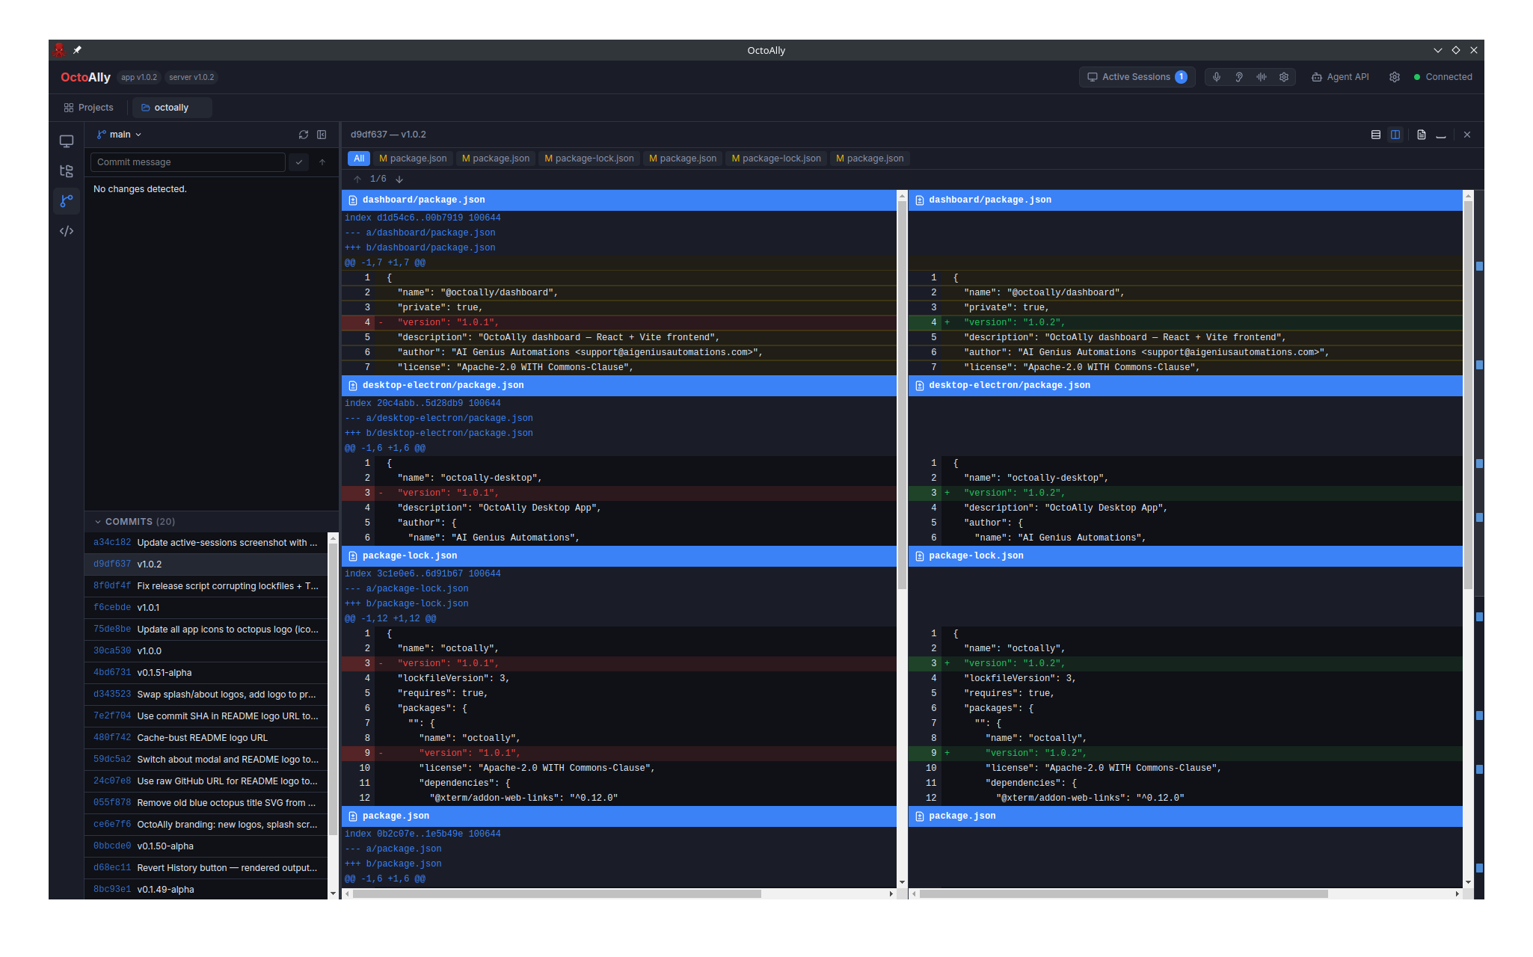This screenshot has height=957, width=1533.
Task: Click the microphone icon in the top bar
Action: click(1217, 76)
